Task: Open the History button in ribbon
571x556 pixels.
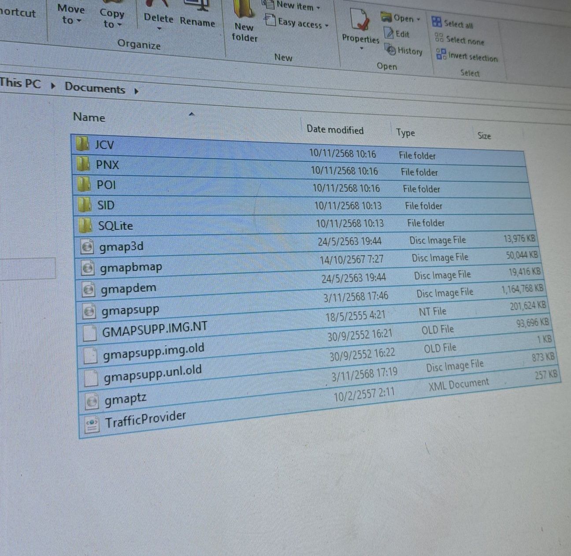Action: tap(404, 50)
